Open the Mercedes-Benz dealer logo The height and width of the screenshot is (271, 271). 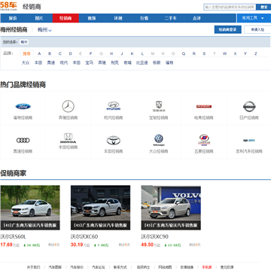coord(69,106)
